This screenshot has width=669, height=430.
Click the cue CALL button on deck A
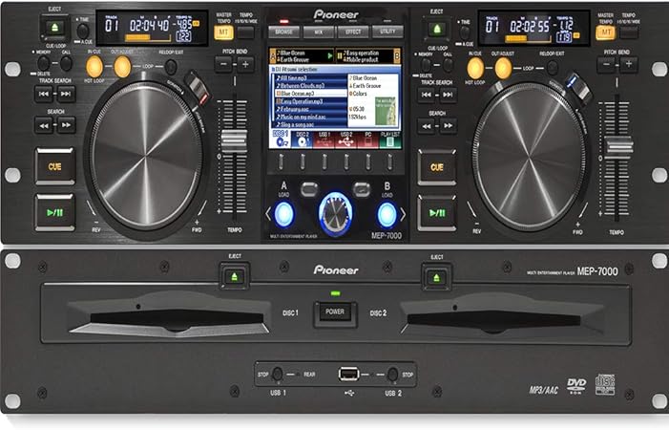[x=66, y=63]
